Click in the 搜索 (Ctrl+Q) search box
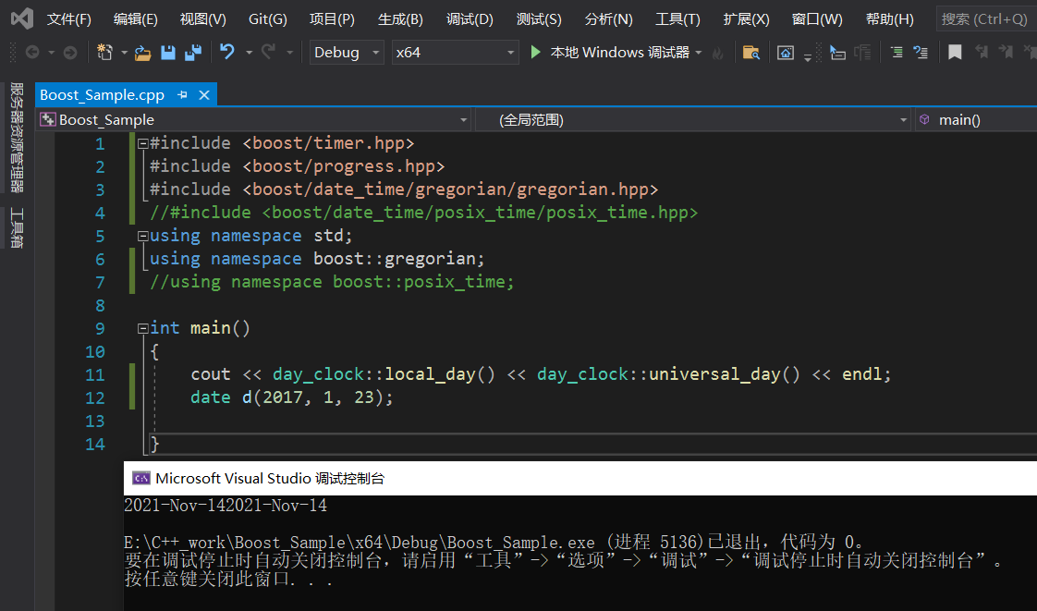This screenshot has width=1037, height=611. point(986,19)
